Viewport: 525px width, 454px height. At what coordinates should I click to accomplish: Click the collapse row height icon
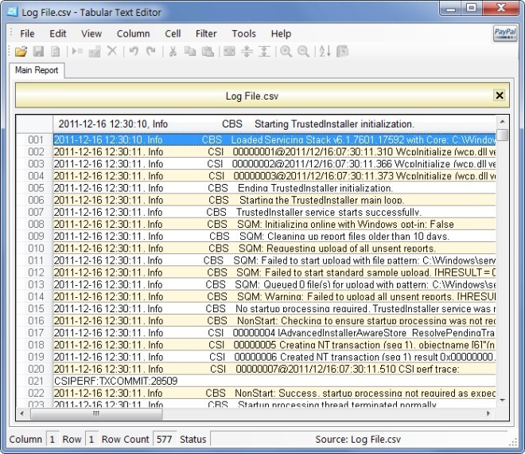[264, 51]
